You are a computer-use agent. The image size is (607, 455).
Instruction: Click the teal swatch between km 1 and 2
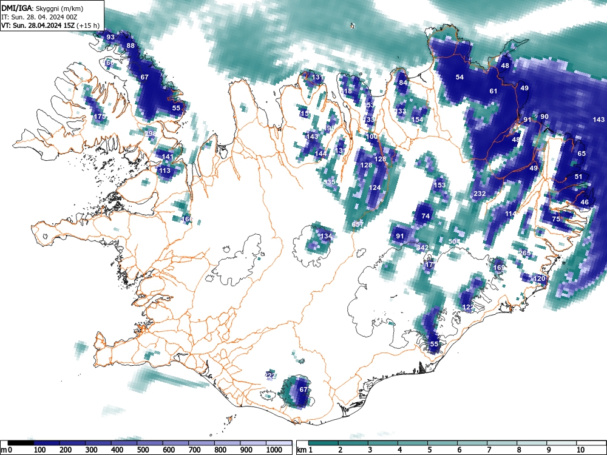[324, 442]
